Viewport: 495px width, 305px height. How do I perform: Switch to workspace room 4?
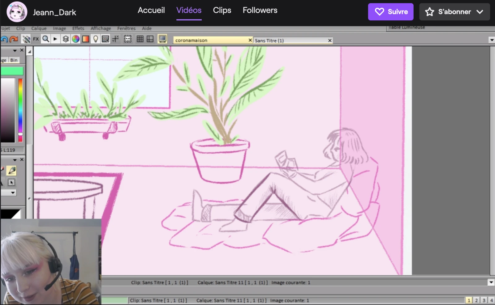tap(491, 300)
